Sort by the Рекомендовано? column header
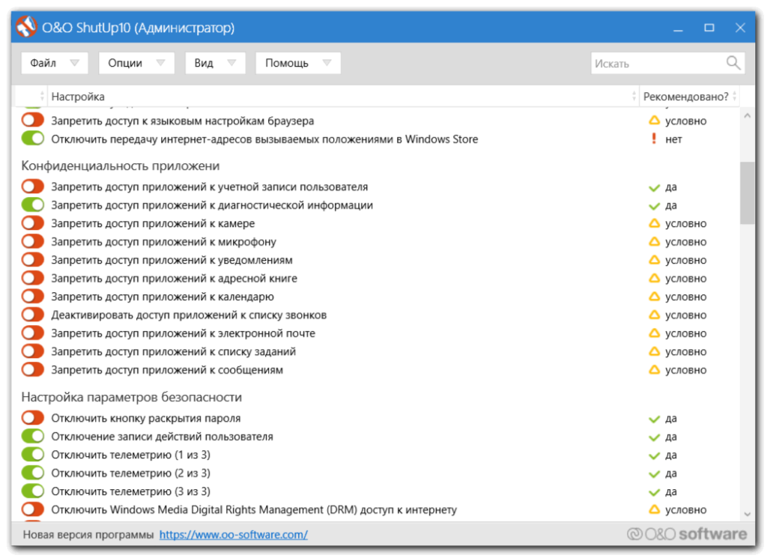 (685, 97)
